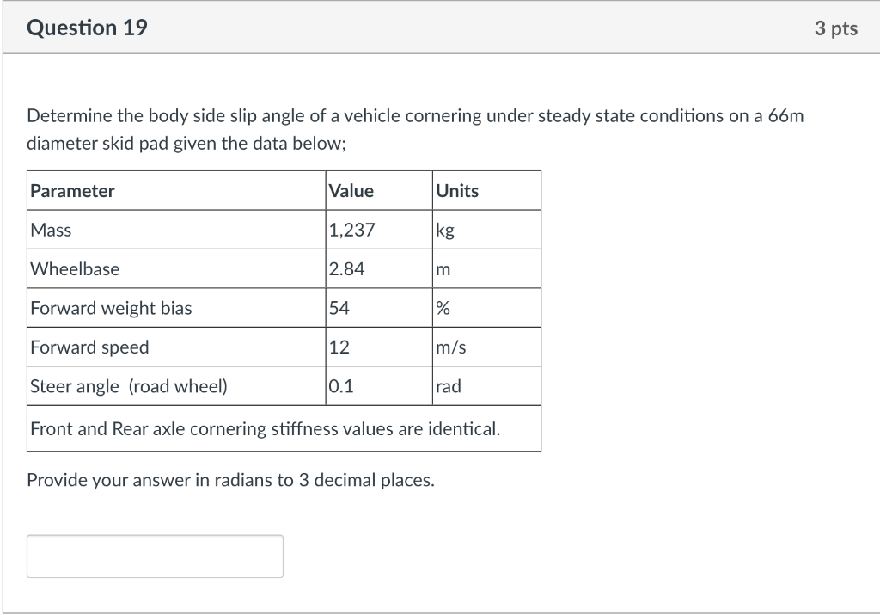The height and width of the screenshot is (615, 880).
Task: Select the value 1,237 in the table
Action: pyautogui.click(x=348, y=229)
